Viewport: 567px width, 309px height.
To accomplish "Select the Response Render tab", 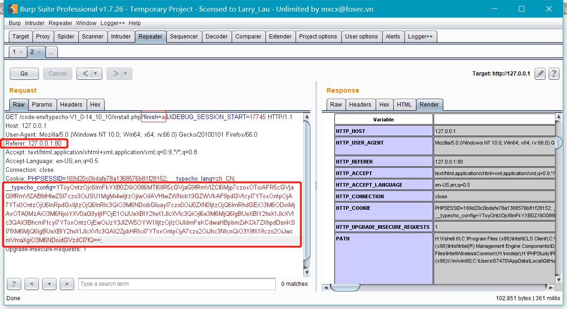I will (429, 105).
